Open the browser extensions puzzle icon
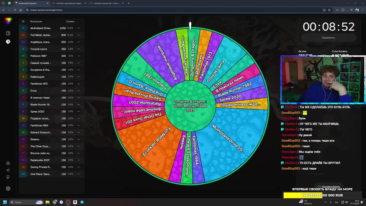 click(x=343, y=10)
